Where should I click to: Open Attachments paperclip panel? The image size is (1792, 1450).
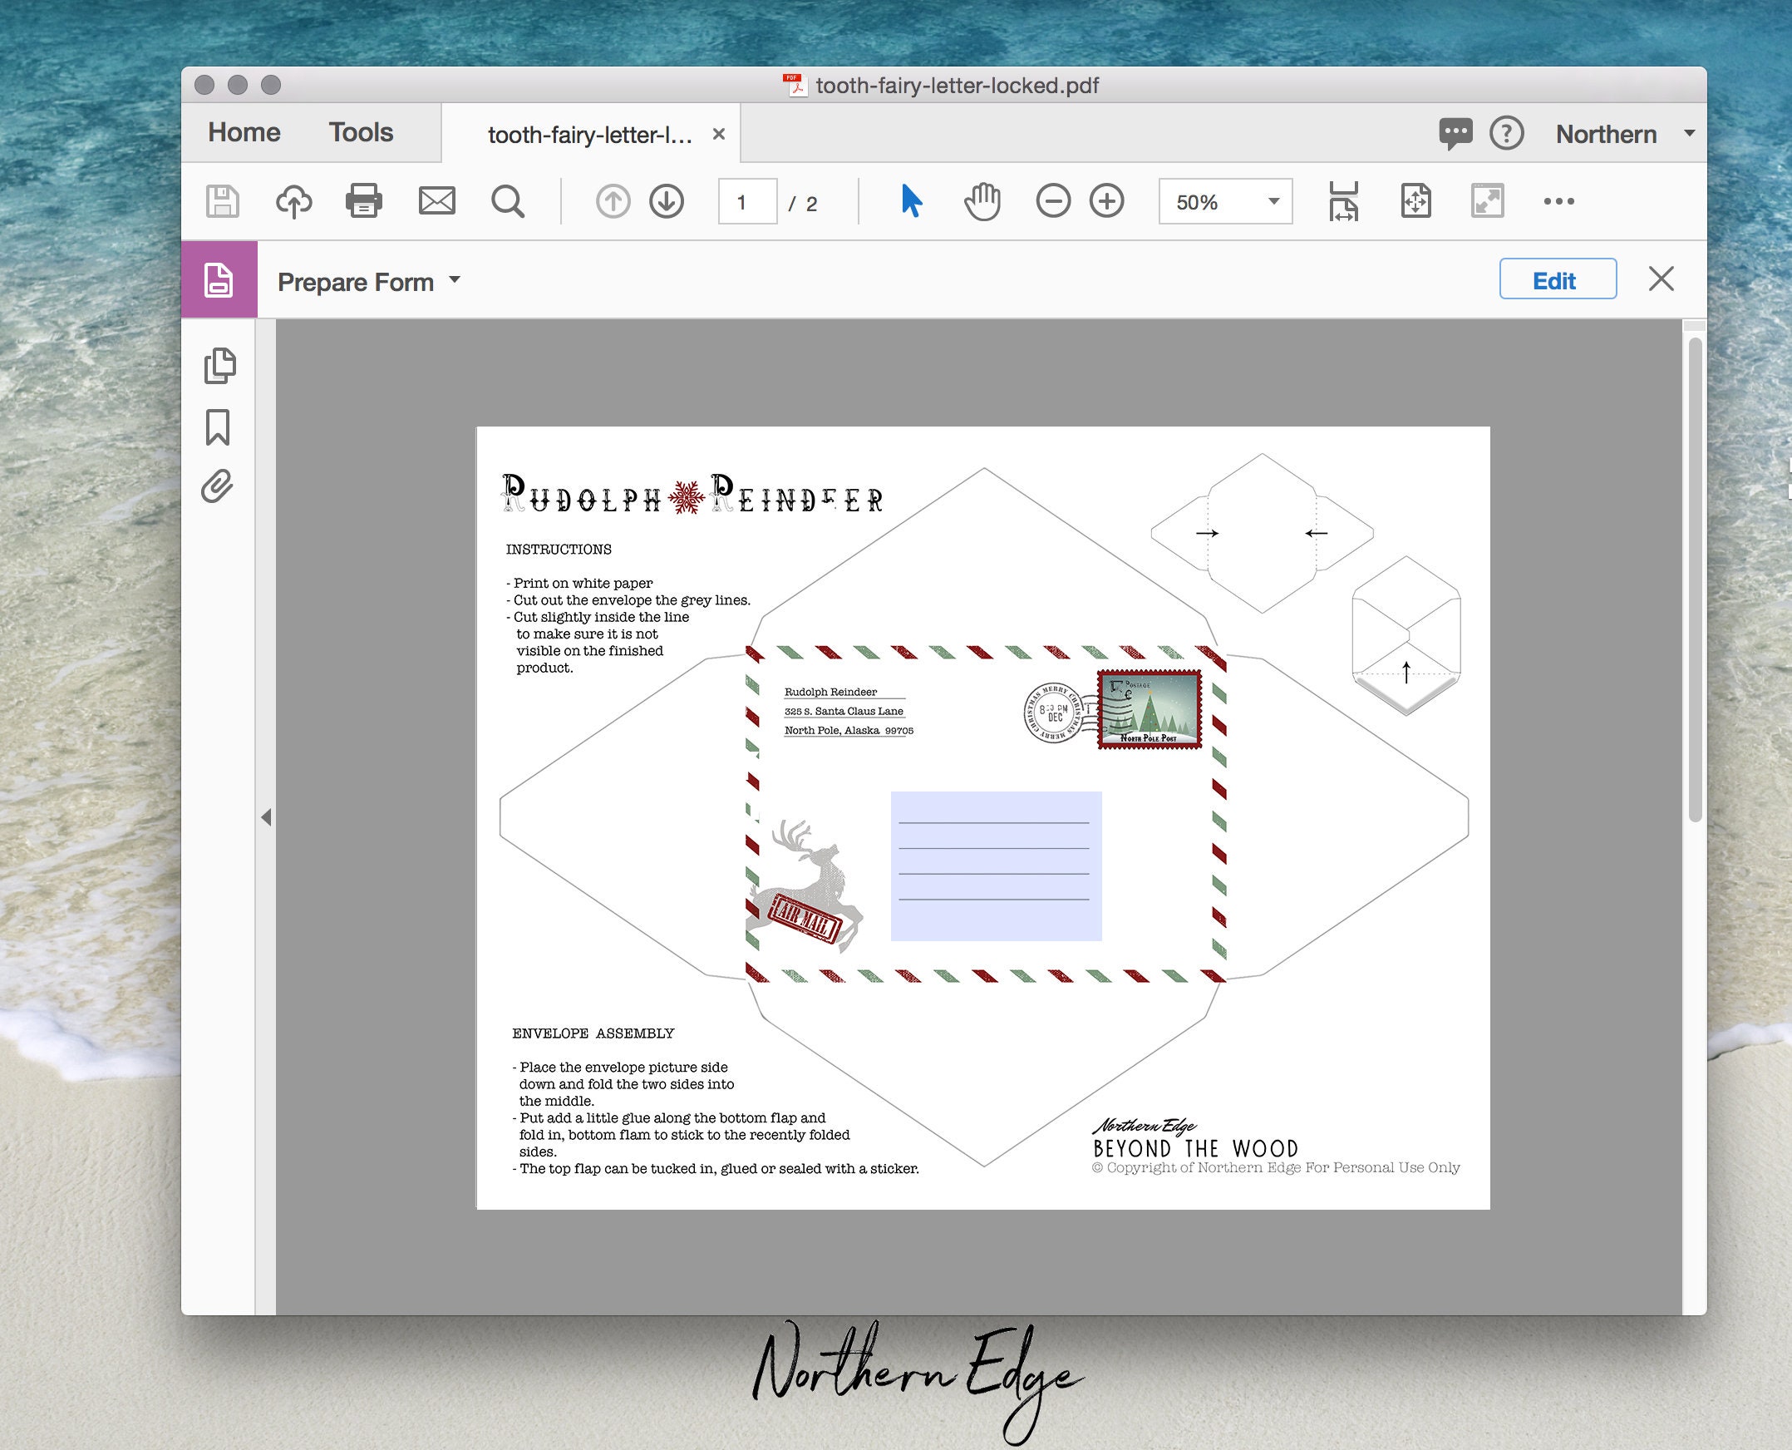point(217,486)
